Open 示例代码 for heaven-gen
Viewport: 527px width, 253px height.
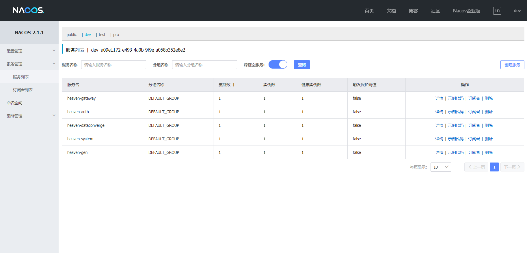click(456, 152)
